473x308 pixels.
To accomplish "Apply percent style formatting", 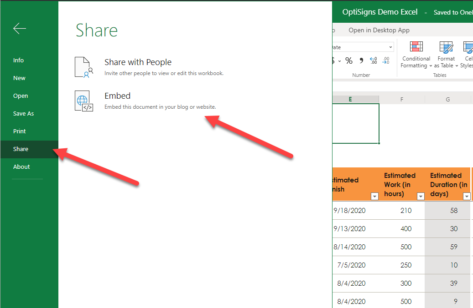I will tap(348, 61).
